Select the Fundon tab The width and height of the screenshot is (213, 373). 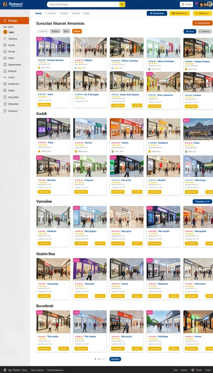click(x=64, y=13)
